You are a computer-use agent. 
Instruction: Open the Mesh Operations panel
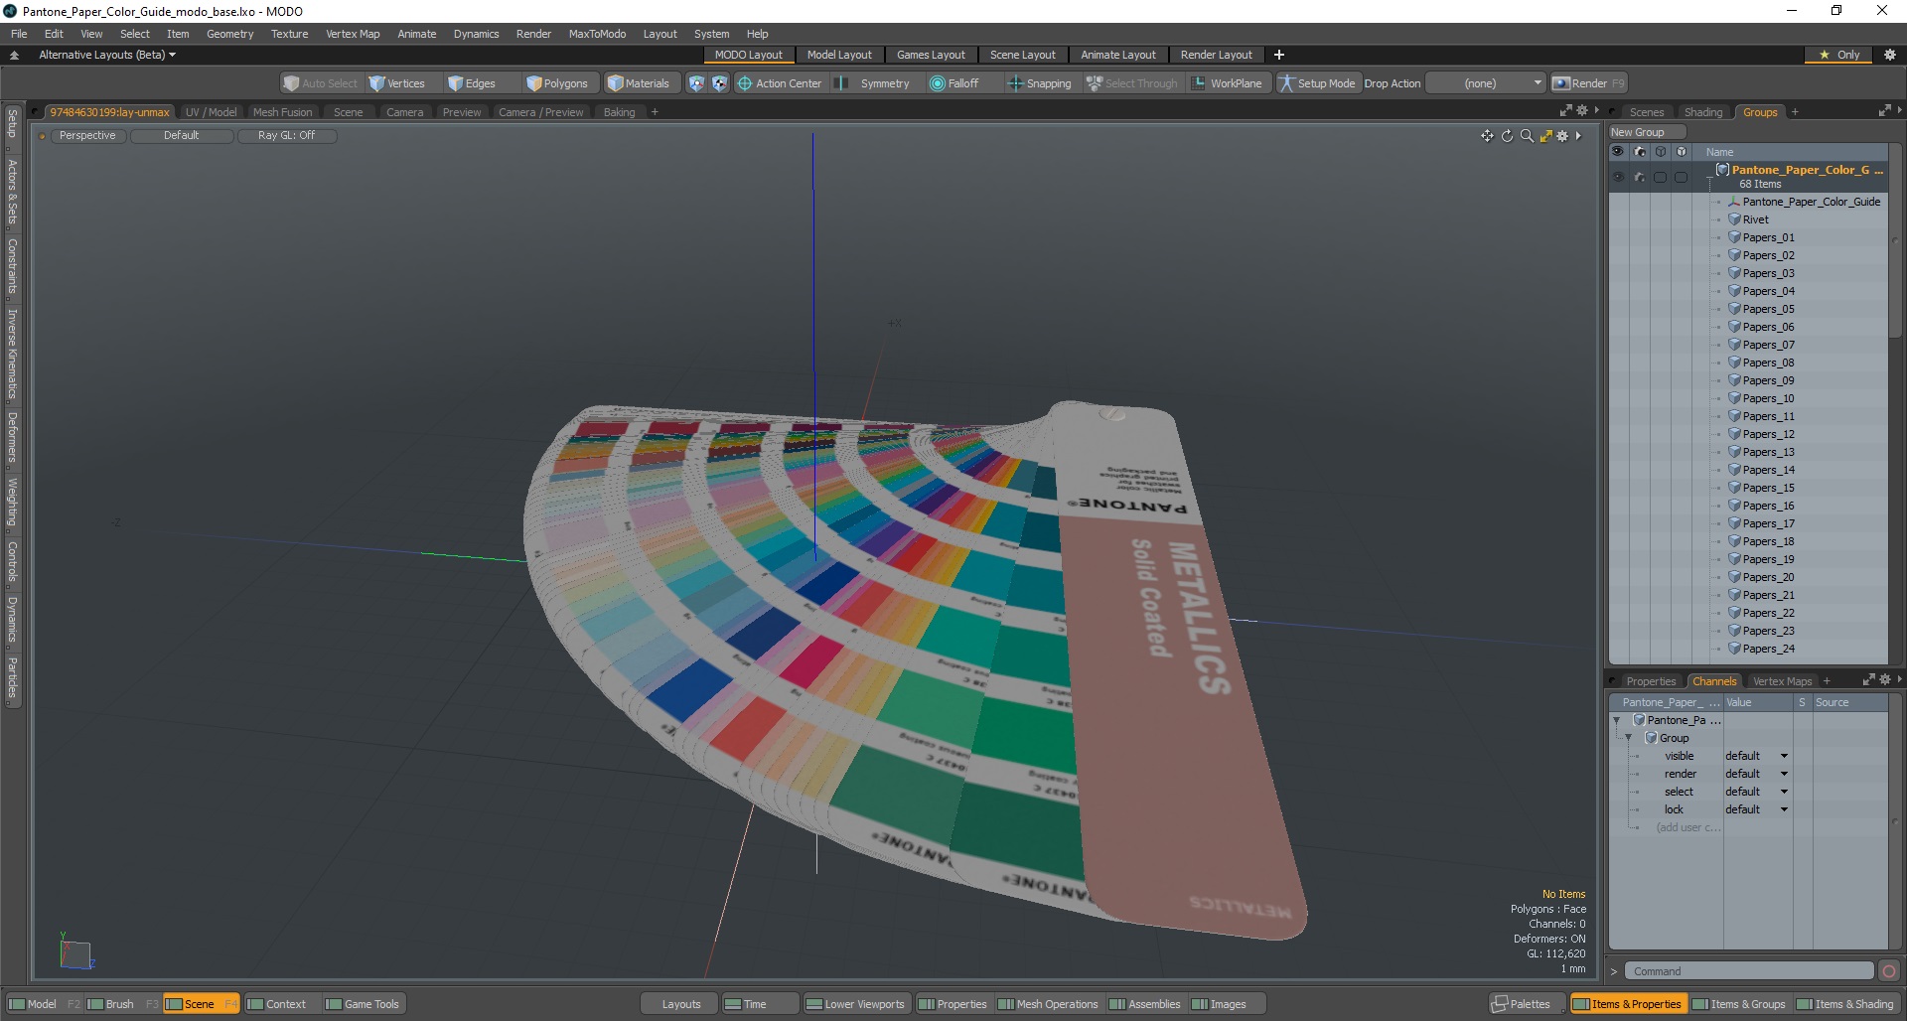click(x=1049, y=1004)
